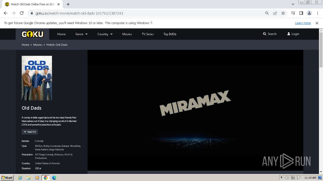View site information via the lock icon
323x181 pixels.
(32, 13)
